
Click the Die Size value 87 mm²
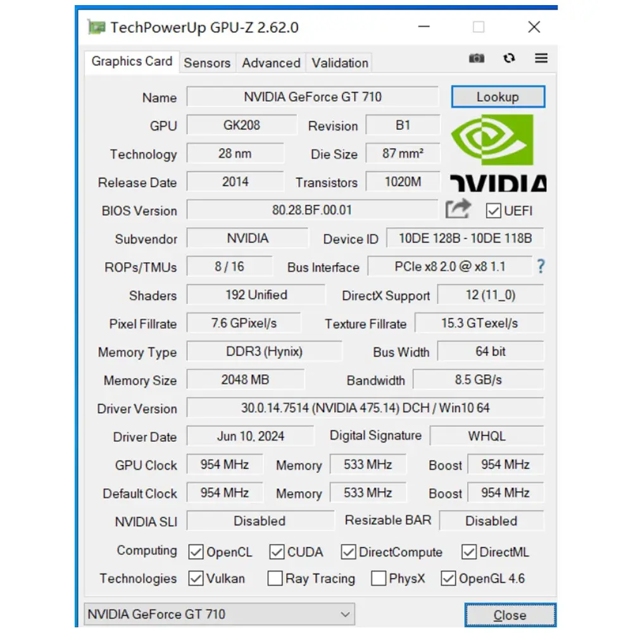403,153
